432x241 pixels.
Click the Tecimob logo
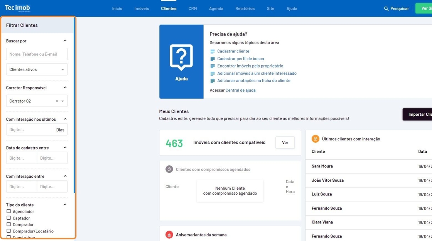[x=17, y=8]
